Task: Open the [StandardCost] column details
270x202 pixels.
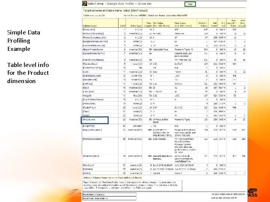Action: [90, 64]
